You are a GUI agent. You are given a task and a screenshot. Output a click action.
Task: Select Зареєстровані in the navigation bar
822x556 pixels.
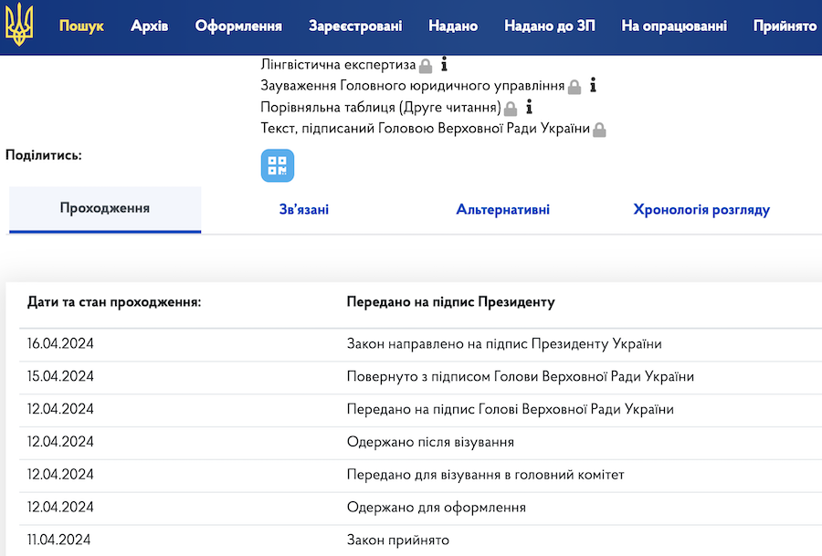point(355,26)
